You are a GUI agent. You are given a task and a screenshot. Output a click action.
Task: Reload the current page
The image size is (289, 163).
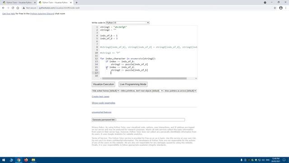point(13,8)
